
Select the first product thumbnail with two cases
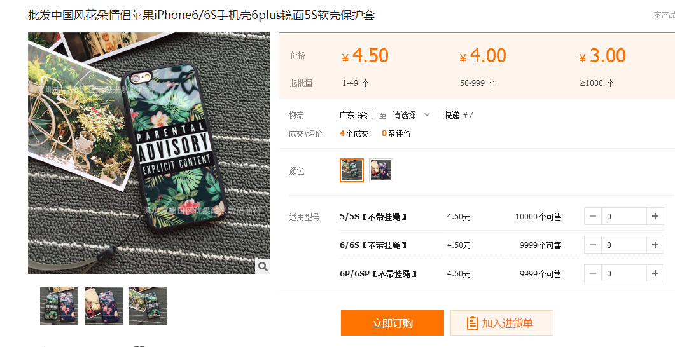click(x=59, y=306)
